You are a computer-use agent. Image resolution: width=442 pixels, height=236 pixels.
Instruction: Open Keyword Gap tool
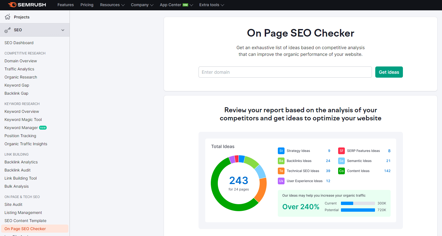pos(17,85)
